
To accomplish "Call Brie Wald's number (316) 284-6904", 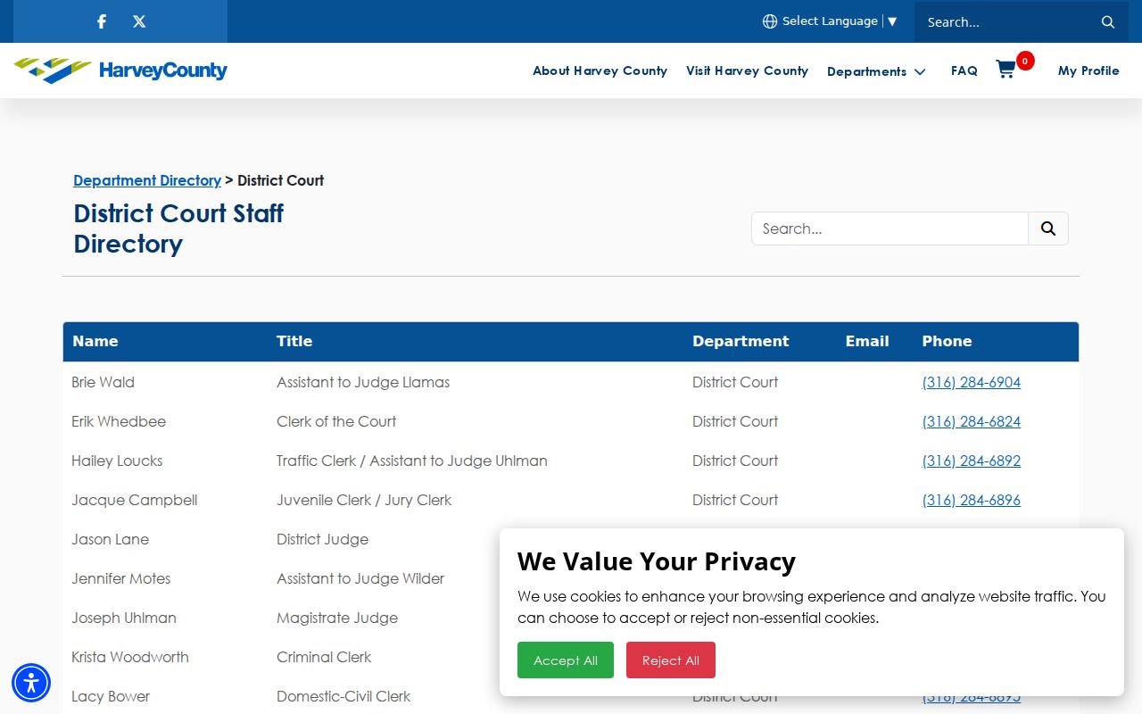I will point(972,382).
